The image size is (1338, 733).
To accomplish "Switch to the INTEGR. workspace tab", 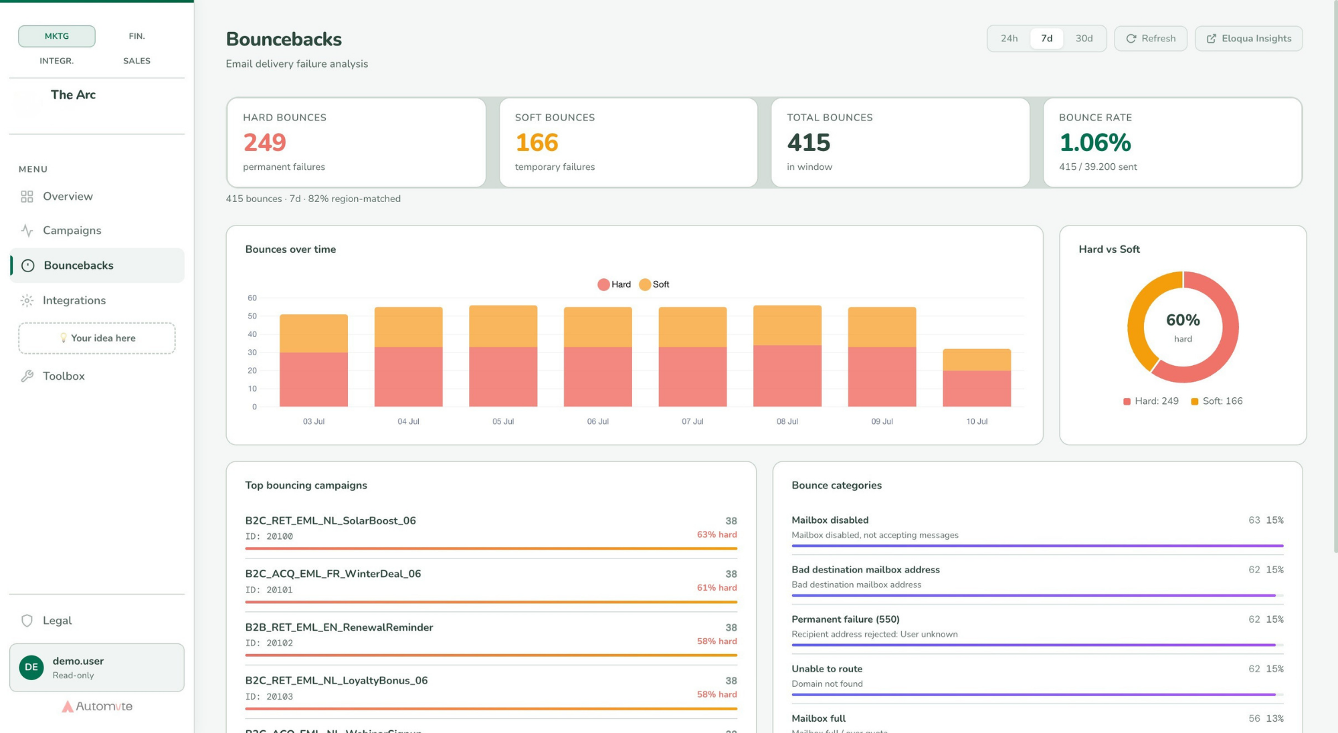I will (x=57, y=61).
